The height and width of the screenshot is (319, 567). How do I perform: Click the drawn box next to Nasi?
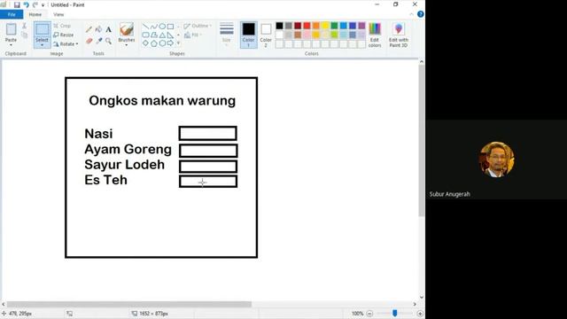(x=208, y=133)
